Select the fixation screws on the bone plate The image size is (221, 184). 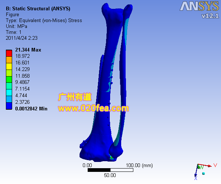coord(111,77)
